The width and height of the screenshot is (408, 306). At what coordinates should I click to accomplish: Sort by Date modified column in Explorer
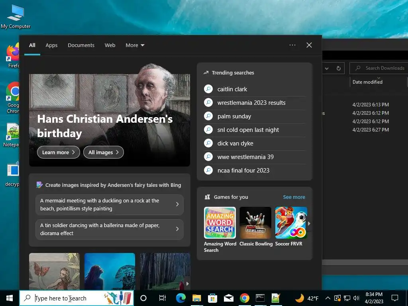point(367,82)
